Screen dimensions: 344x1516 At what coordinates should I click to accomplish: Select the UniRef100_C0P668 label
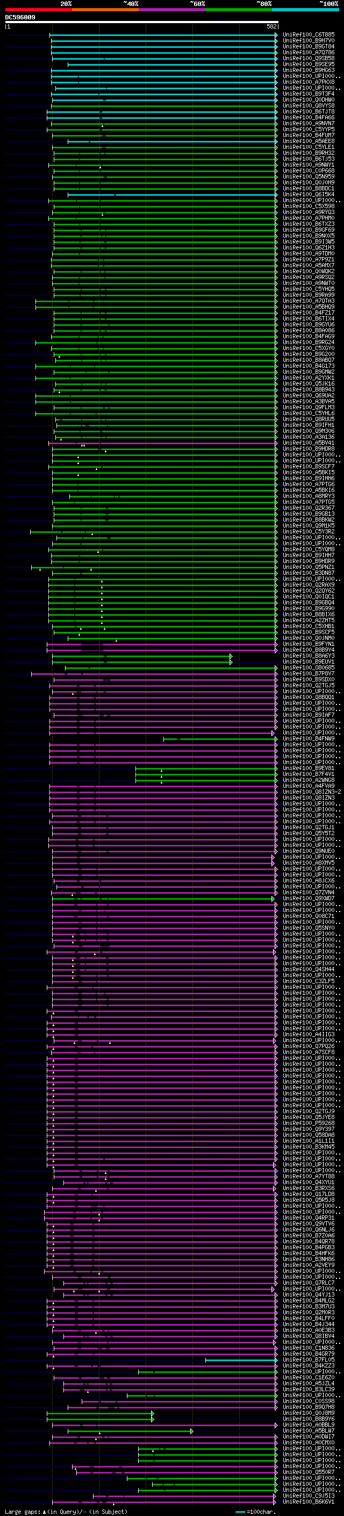click(x=309, y=170)
